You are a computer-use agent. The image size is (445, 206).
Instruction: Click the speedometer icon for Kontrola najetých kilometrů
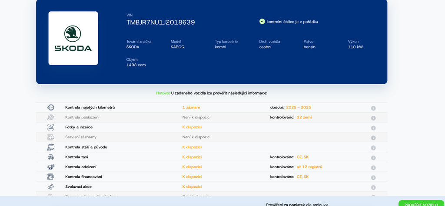coord(51,108)
